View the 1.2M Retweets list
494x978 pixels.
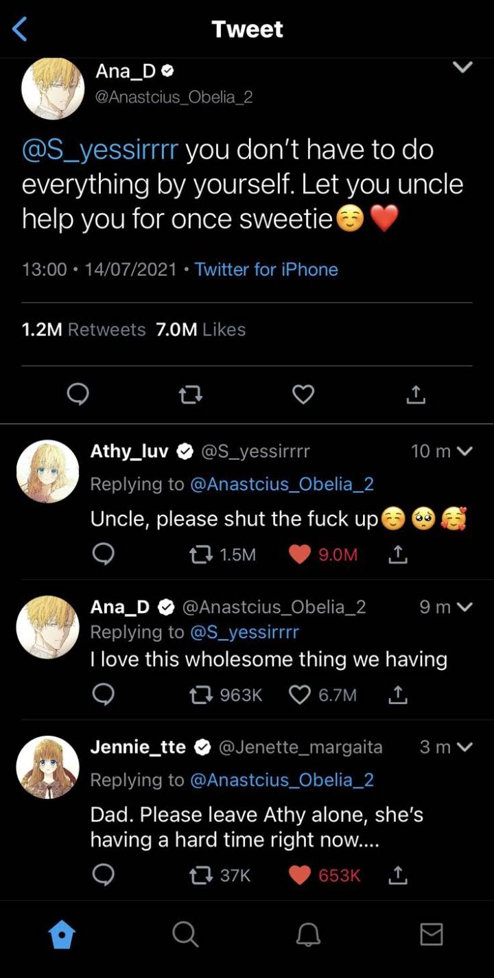pos(84,329)
